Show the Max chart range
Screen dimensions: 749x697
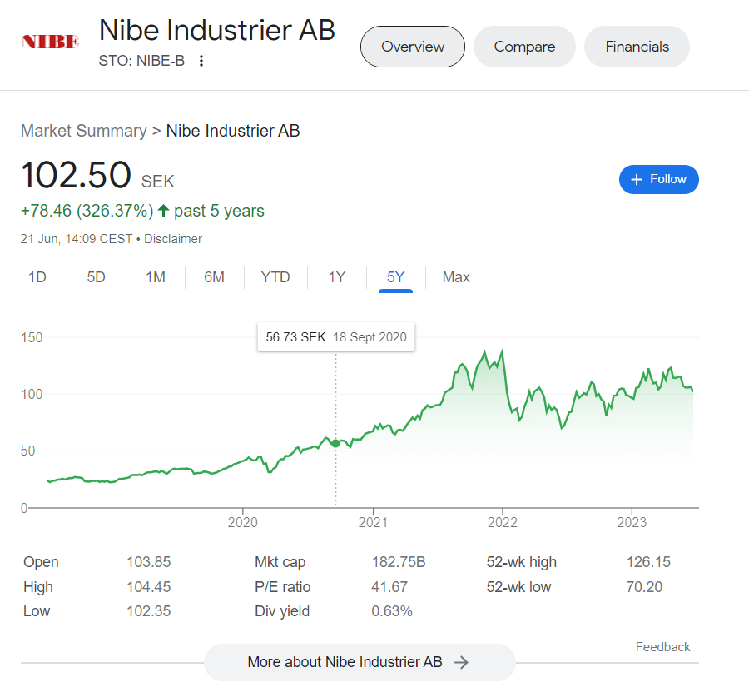click(456, 277)
